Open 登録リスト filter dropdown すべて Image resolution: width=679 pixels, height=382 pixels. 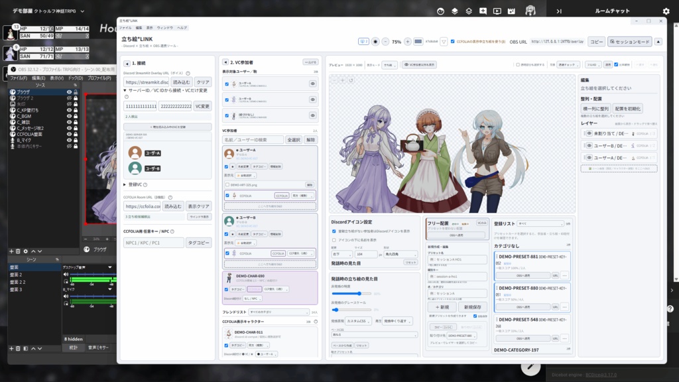(x=540, y=224)
